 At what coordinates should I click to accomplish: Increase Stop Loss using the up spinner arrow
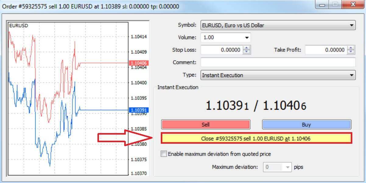tap(247, 48)
